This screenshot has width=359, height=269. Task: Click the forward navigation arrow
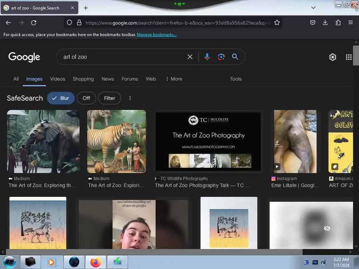(x=21, y=23)
